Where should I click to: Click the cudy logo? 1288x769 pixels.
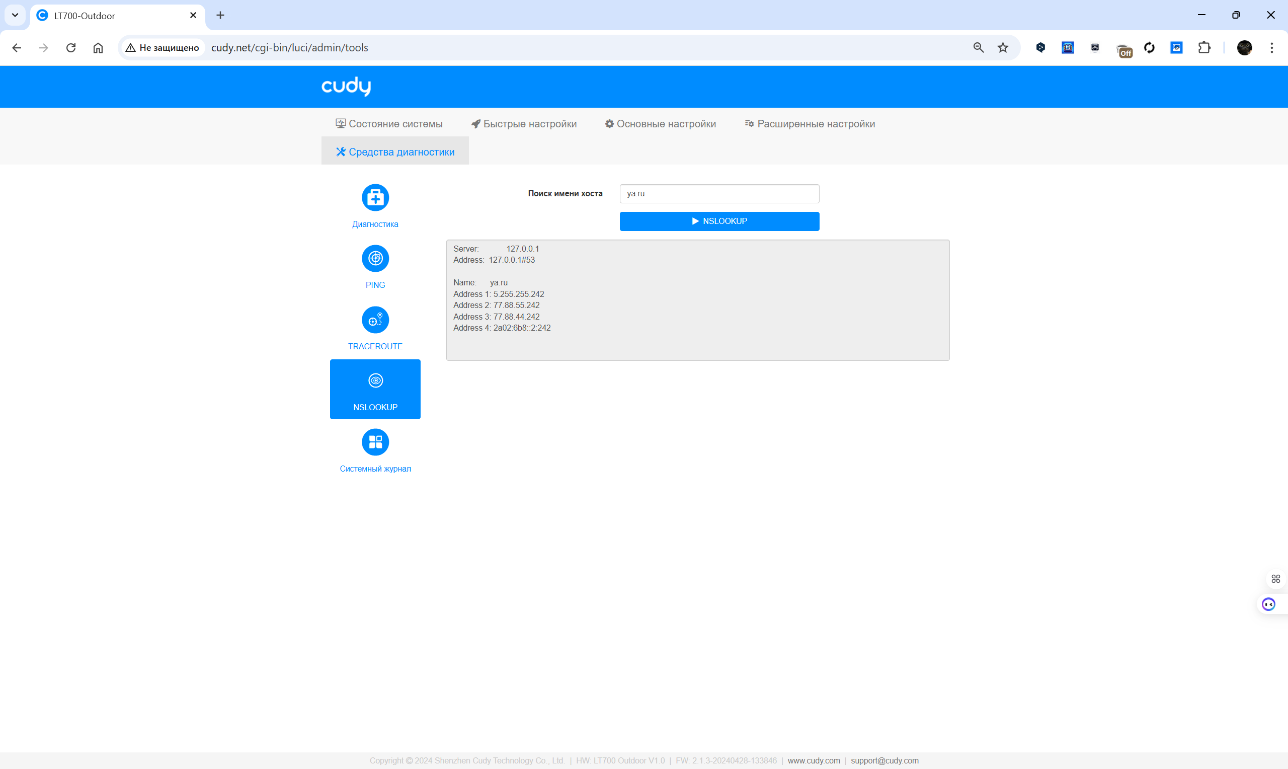pos(346,86)
